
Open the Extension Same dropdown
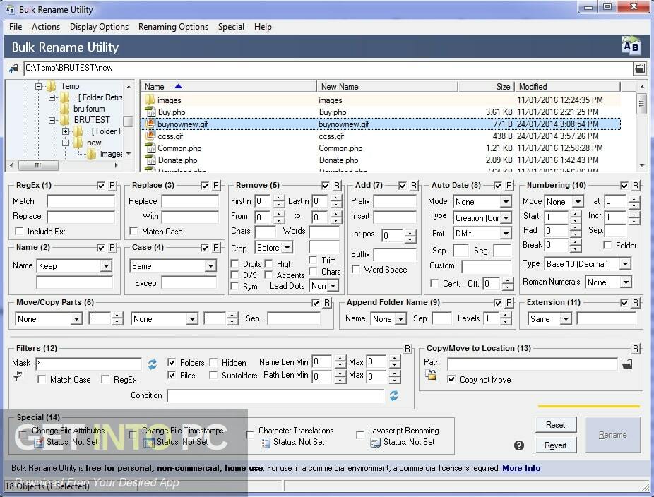click(566, 319)
